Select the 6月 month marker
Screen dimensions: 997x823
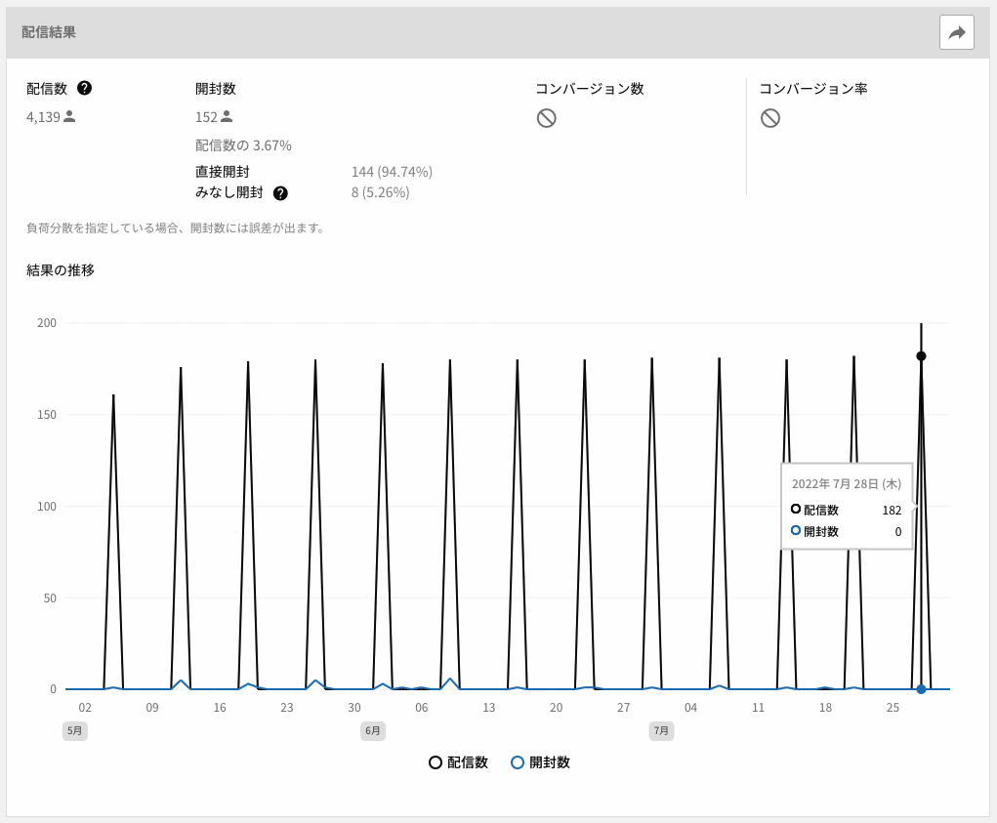pyautogui.click(x=372, y=730)
